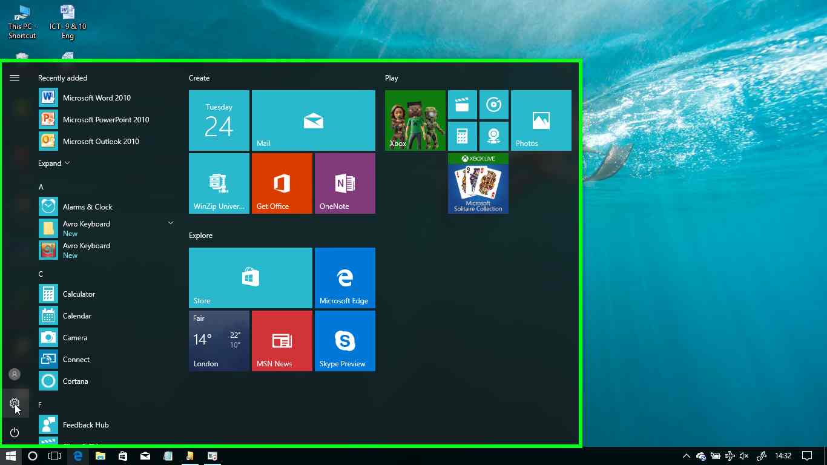The image size is (827, 465).
Task: Click the Create group header
Action: pyautogui.click(x=199, y=78)
